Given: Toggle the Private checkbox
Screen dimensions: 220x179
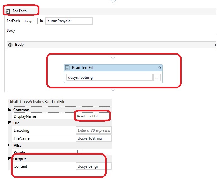Looking at the screenshot, I should tap(80, 152).
